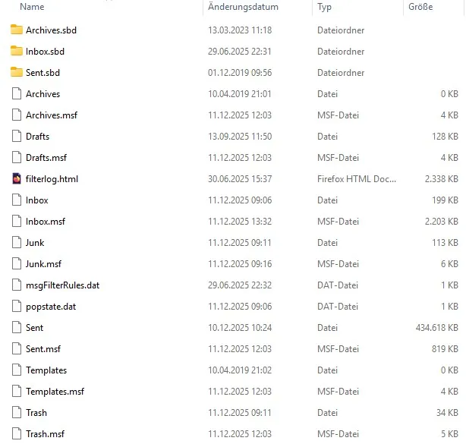Viewport: 466px width, 444px height.
Task: Select the Sent.sbd folder icon
Action: [x=17, y=72]
